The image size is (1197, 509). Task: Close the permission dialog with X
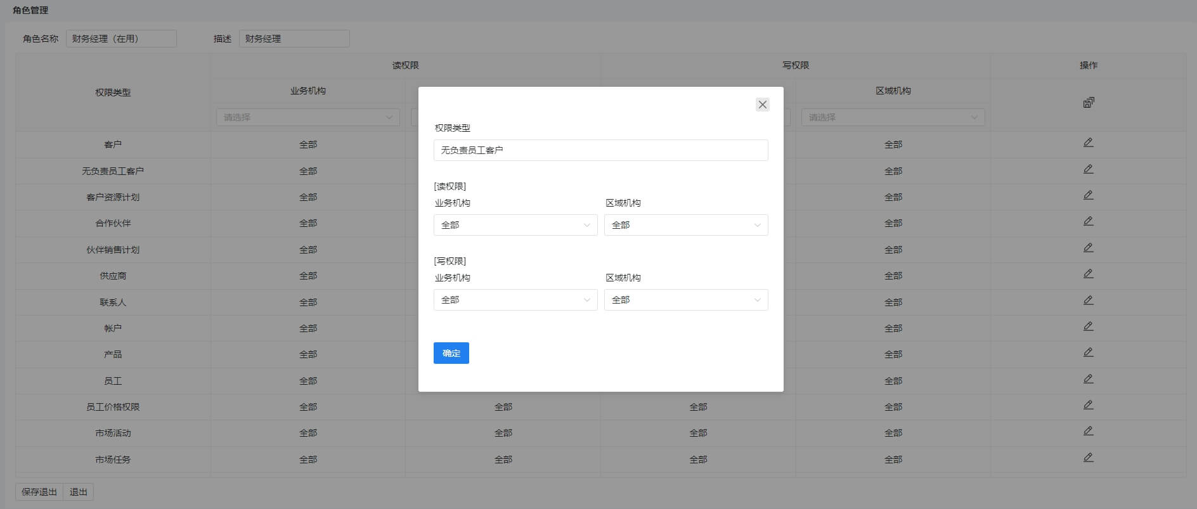763,105
